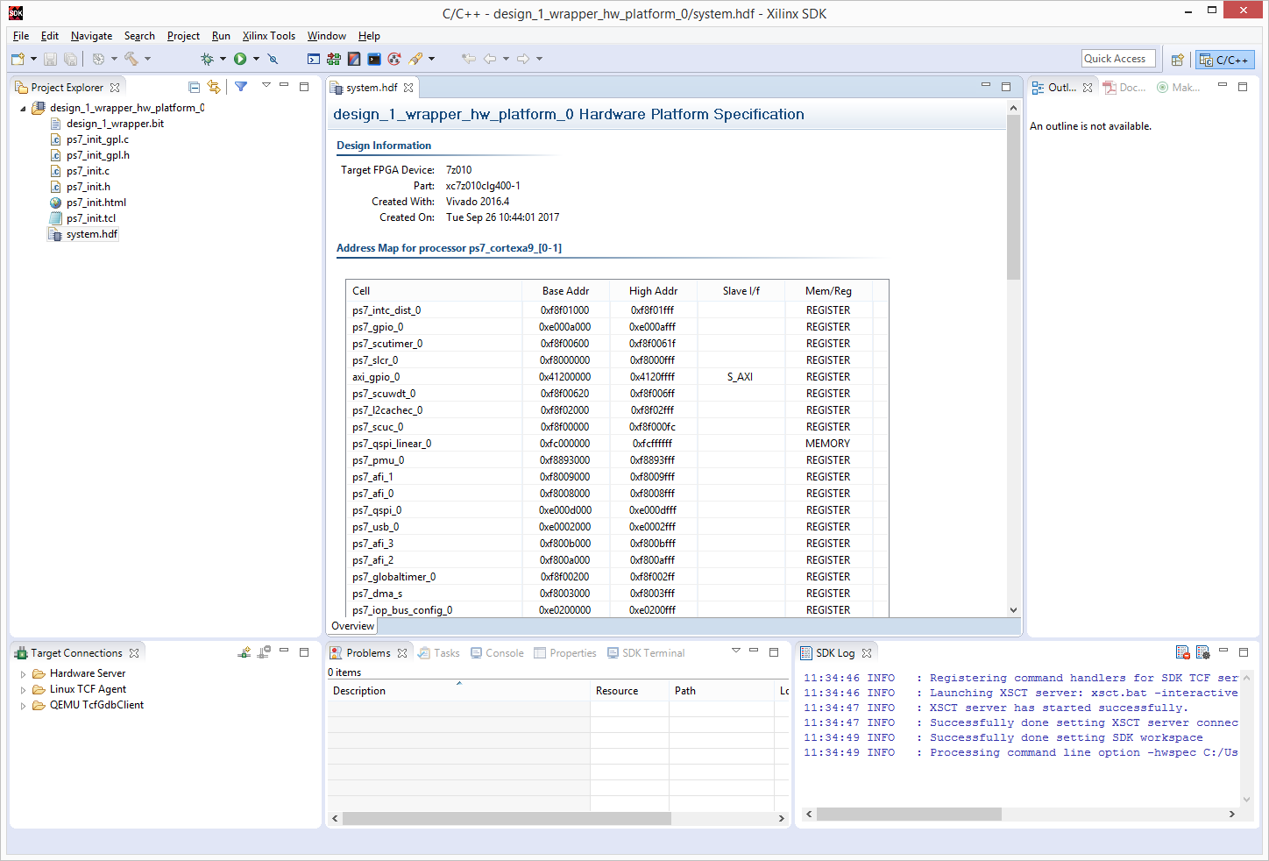Open the Project menu
The image size is (1269, 861).
[x=183, y=36]
